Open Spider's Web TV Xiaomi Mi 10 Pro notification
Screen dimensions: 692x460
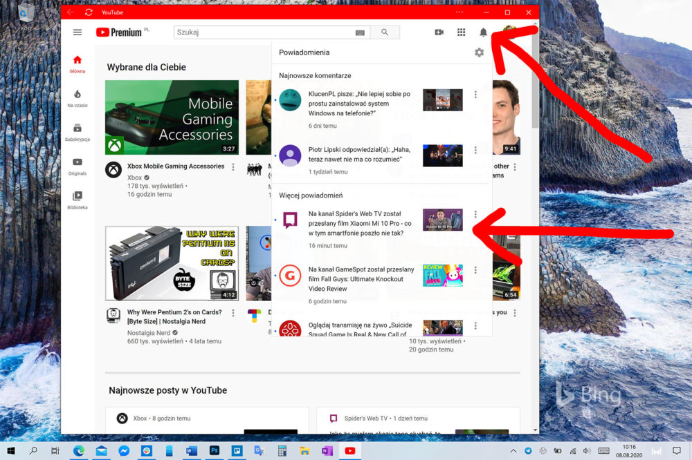click(360, 223)
